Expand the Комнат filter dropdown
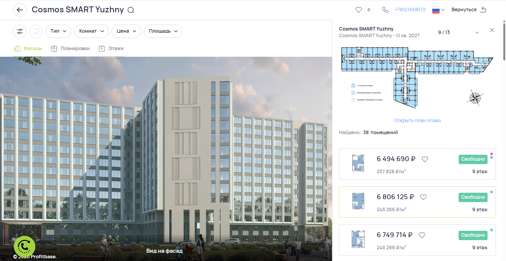This screenshot has width=506, height=261. pos(91,31)
